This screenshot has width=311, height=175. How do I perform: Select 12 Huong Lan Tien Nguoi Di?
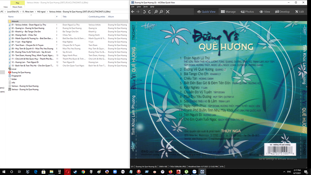[x=25, y=62]
